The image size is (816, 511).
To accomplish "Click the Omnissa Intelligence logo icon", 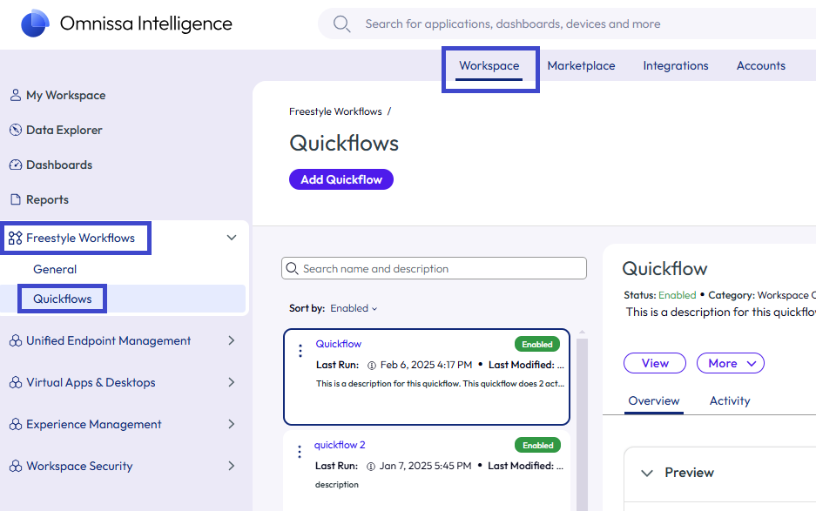I will pos(35,24).
